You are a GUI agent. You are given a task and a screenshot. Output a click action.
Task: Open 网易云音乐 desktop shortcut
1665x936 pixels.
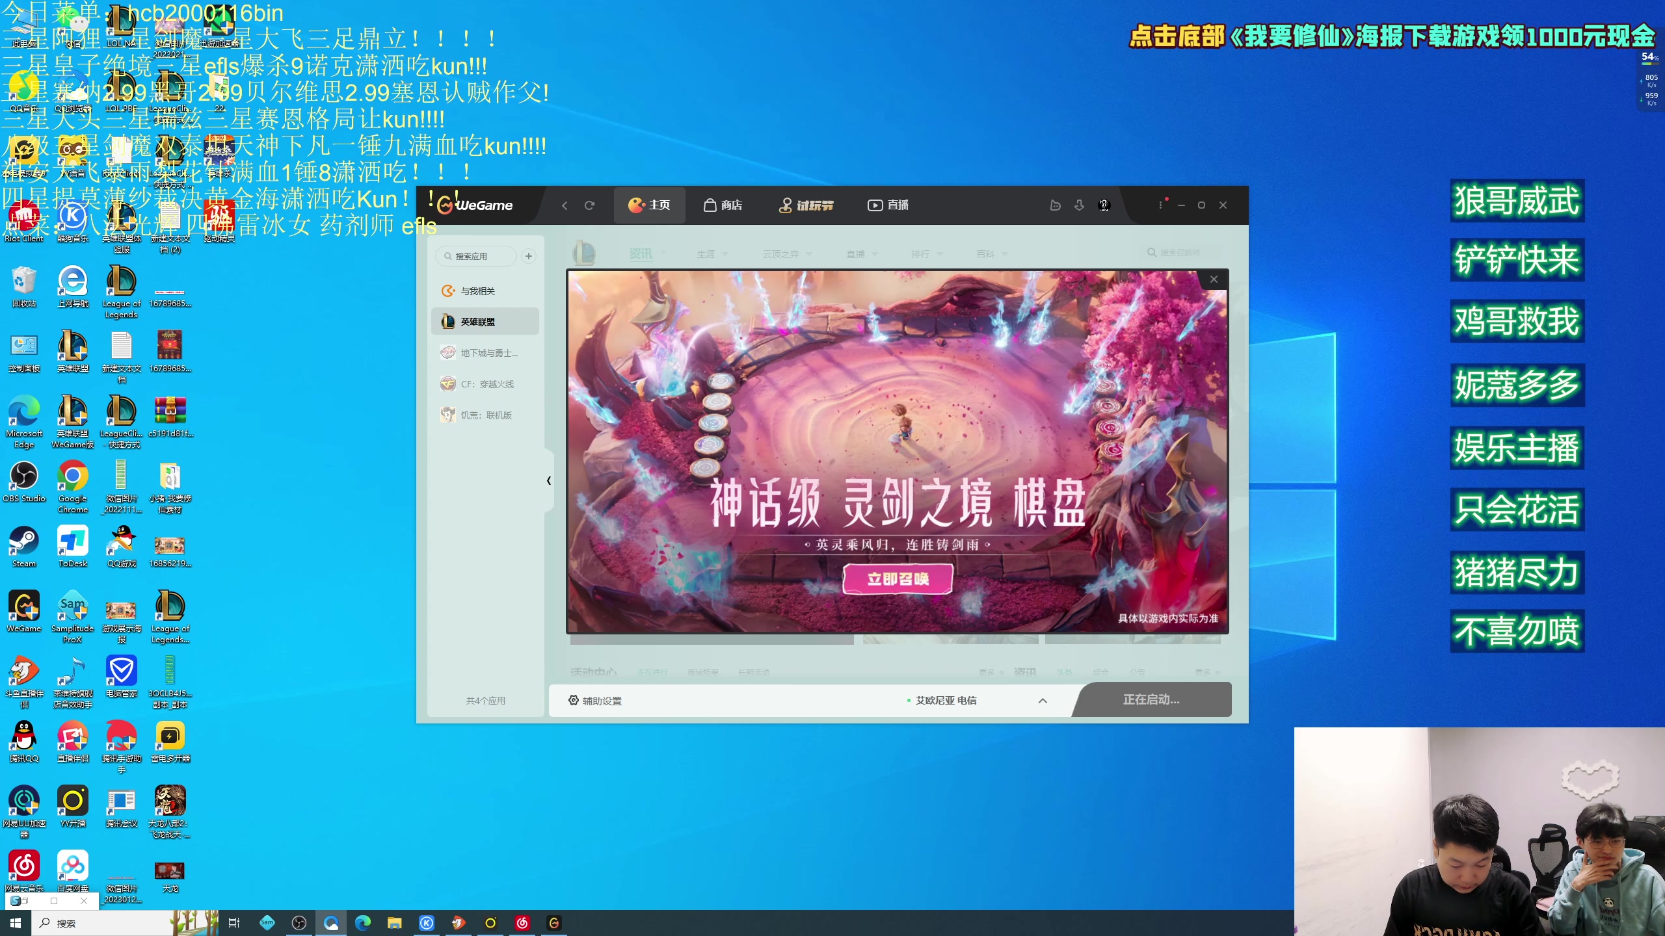[x=24, y=872]
